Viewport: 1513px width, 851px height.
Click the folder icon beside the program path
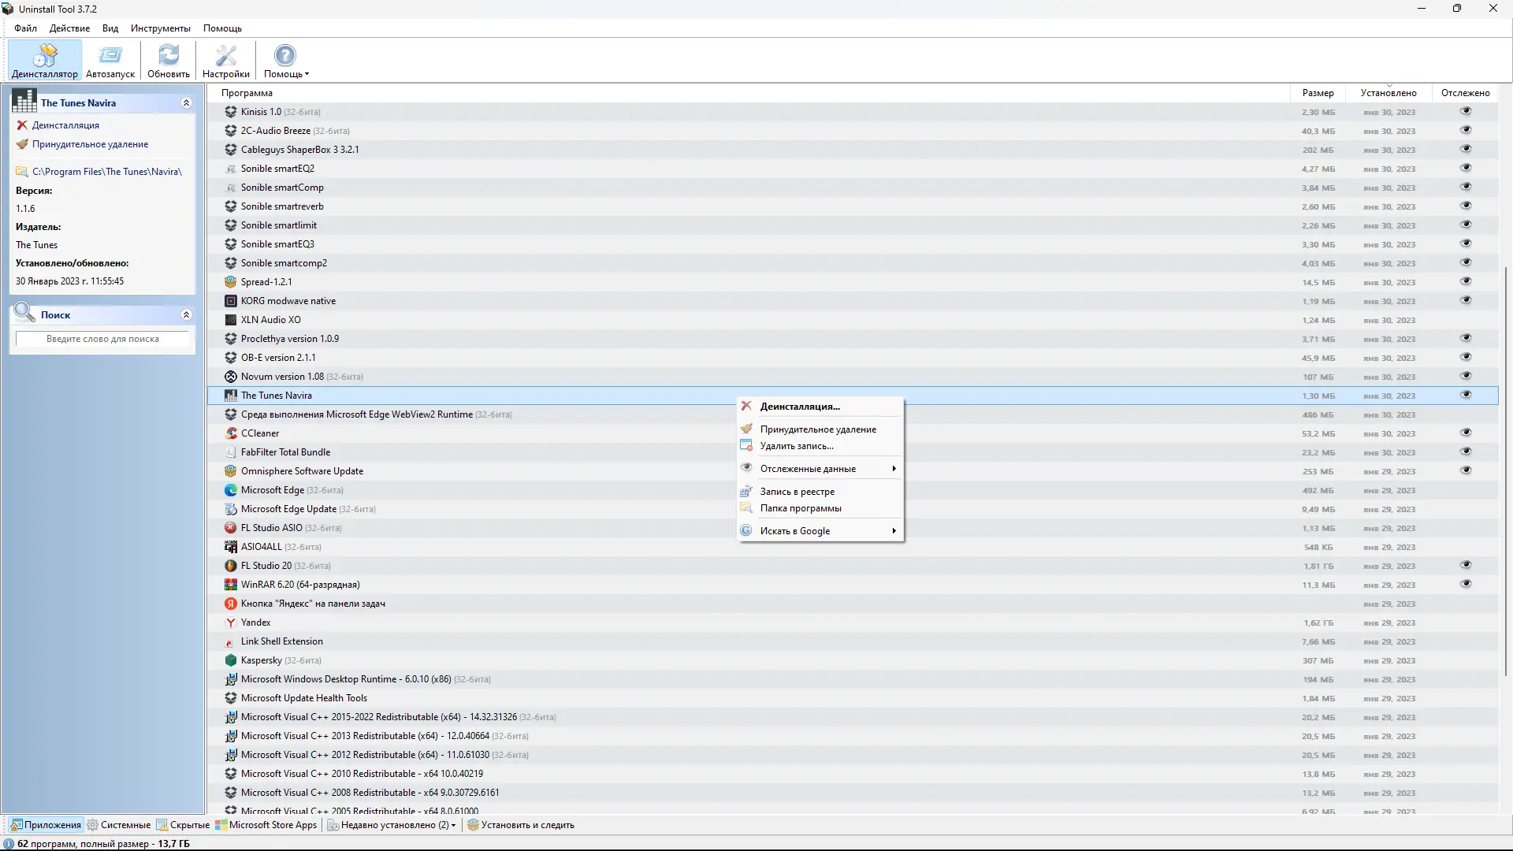(21, 171)
